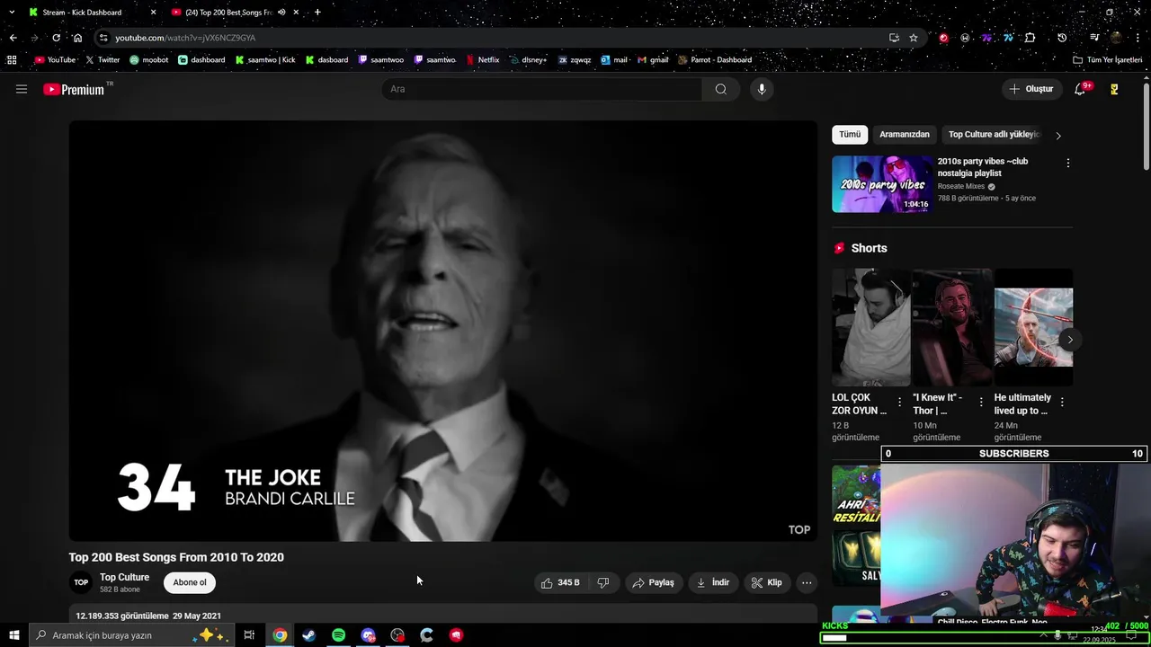Open options for 2010s party vibes video
Image resolution: width=1151 pixels, height=647 pixels.
[1067, 164]
